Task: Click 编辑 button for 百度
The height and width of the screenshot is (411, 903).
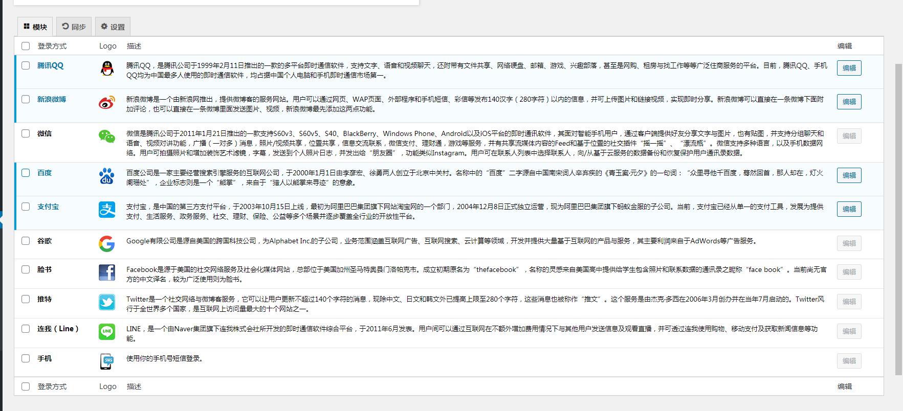Action: tap(849, 175)
